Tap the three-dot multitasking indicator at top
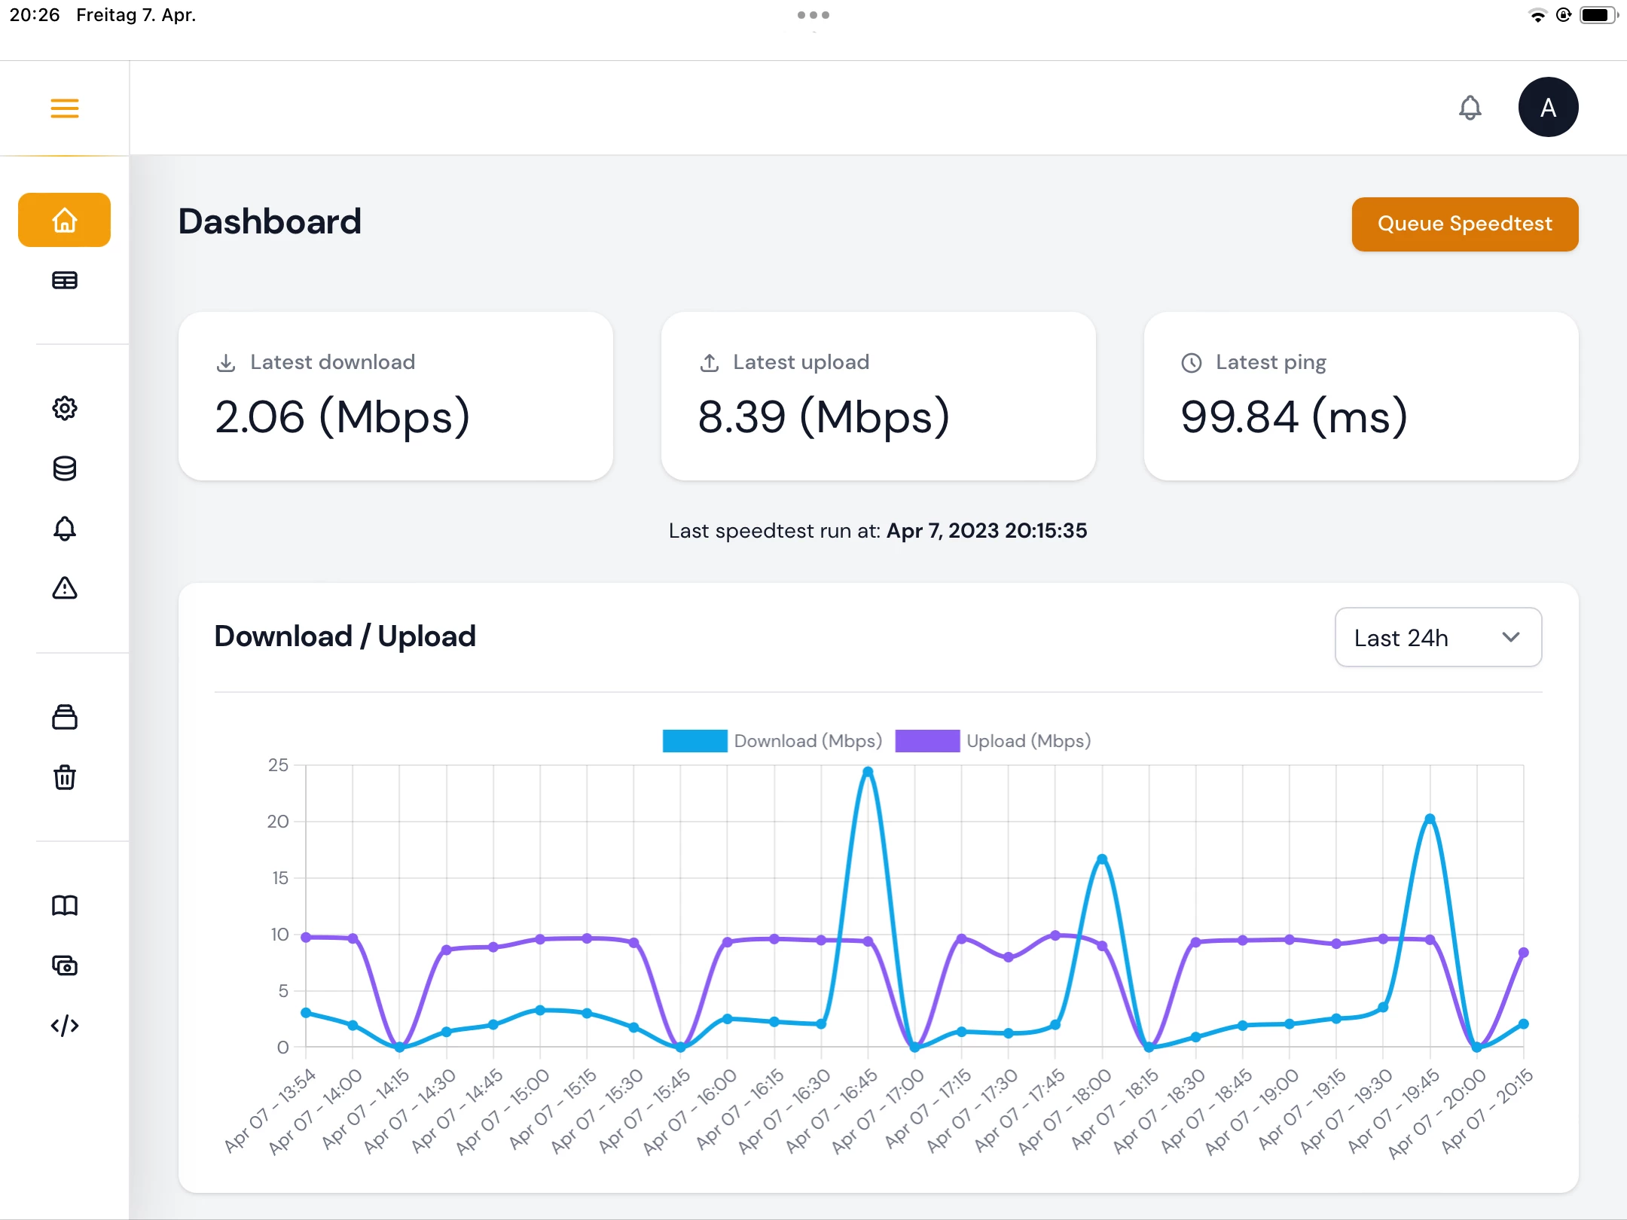1627x1220 pixels. tap(813, 15)
